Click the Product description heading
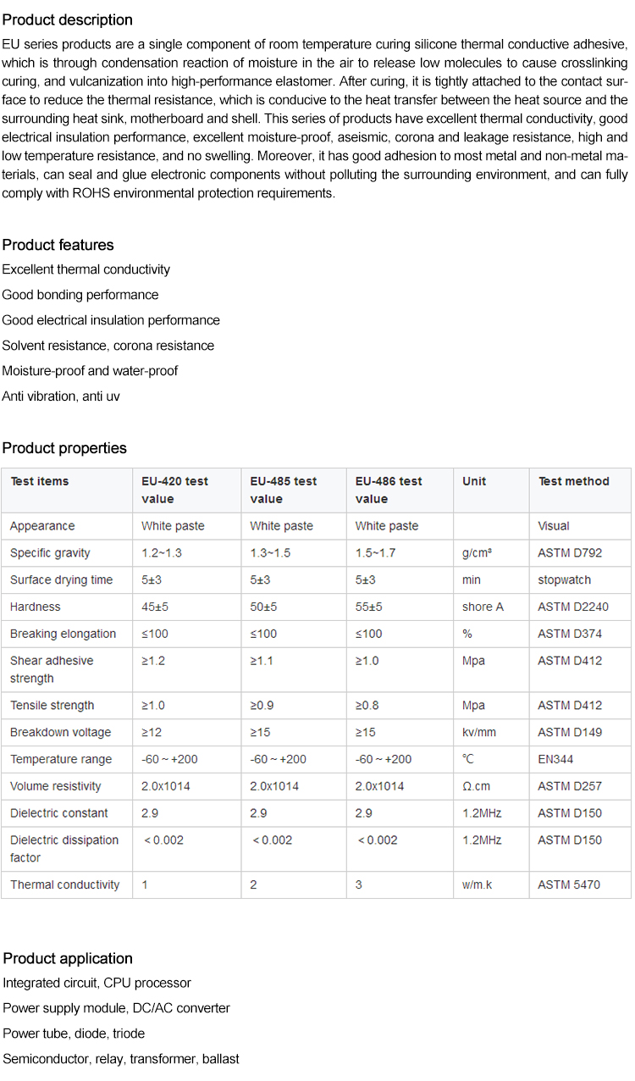The width and height of the screenshot is (635, 1081). coord(67,19)
